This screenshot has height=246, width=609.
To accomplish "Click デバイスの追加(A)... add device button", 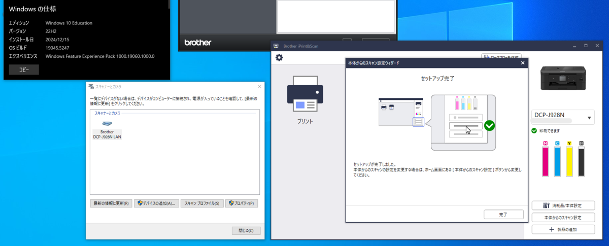I will pyautogui.click(x=156, y=203).
